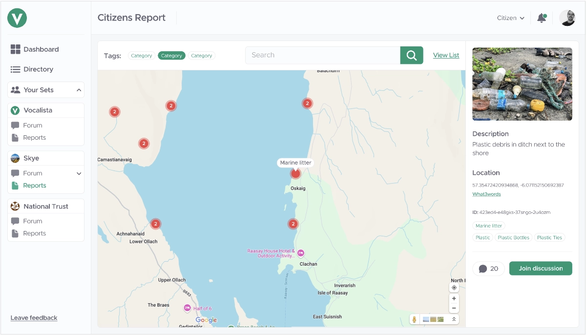Zoom out on the map with minus
Screen dimensions: 586x335
[454, 308]
